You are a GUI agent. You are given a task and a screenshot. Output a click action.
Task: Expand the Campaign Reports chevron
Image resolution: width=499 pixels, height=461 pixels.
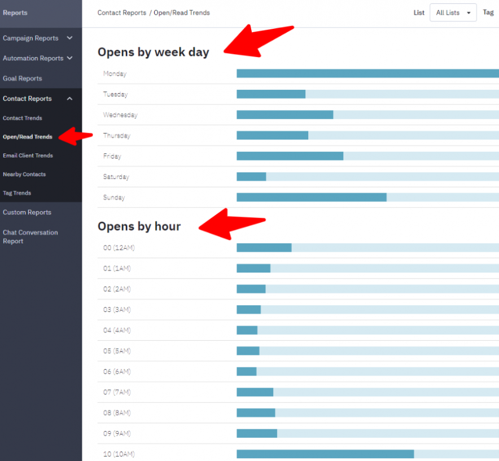click(69, 38)
